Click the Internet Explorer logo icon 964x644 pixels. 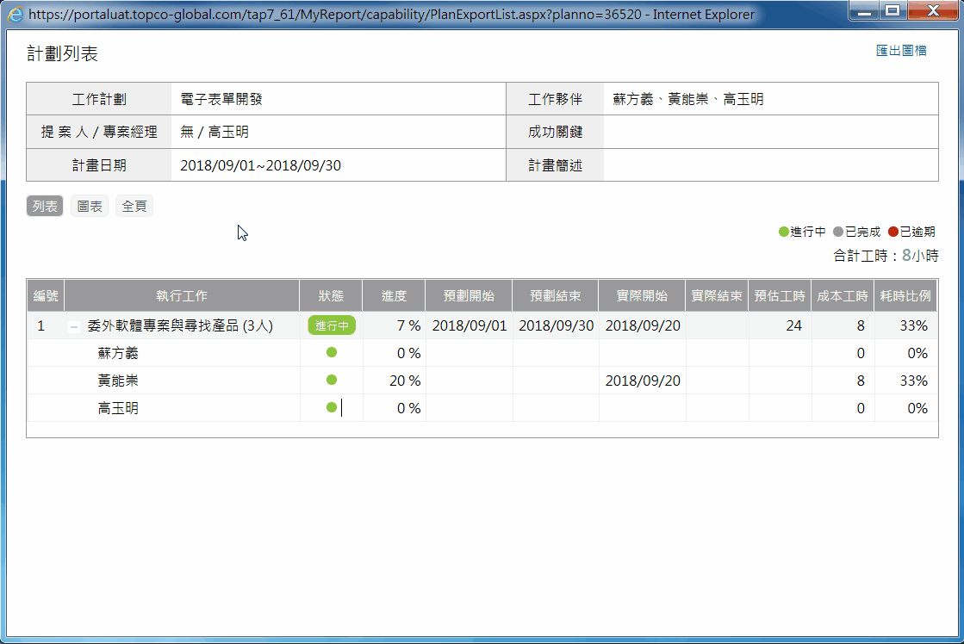(x=16, y=14)
